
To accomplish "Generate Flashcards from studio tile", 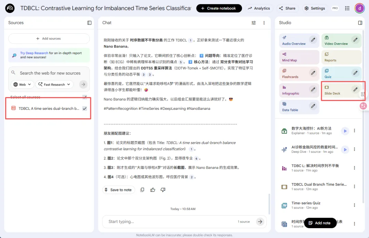I will [x=299, y=74].
